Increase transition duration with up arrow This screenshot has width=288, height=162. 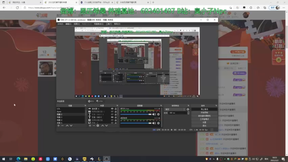[188, 112]
